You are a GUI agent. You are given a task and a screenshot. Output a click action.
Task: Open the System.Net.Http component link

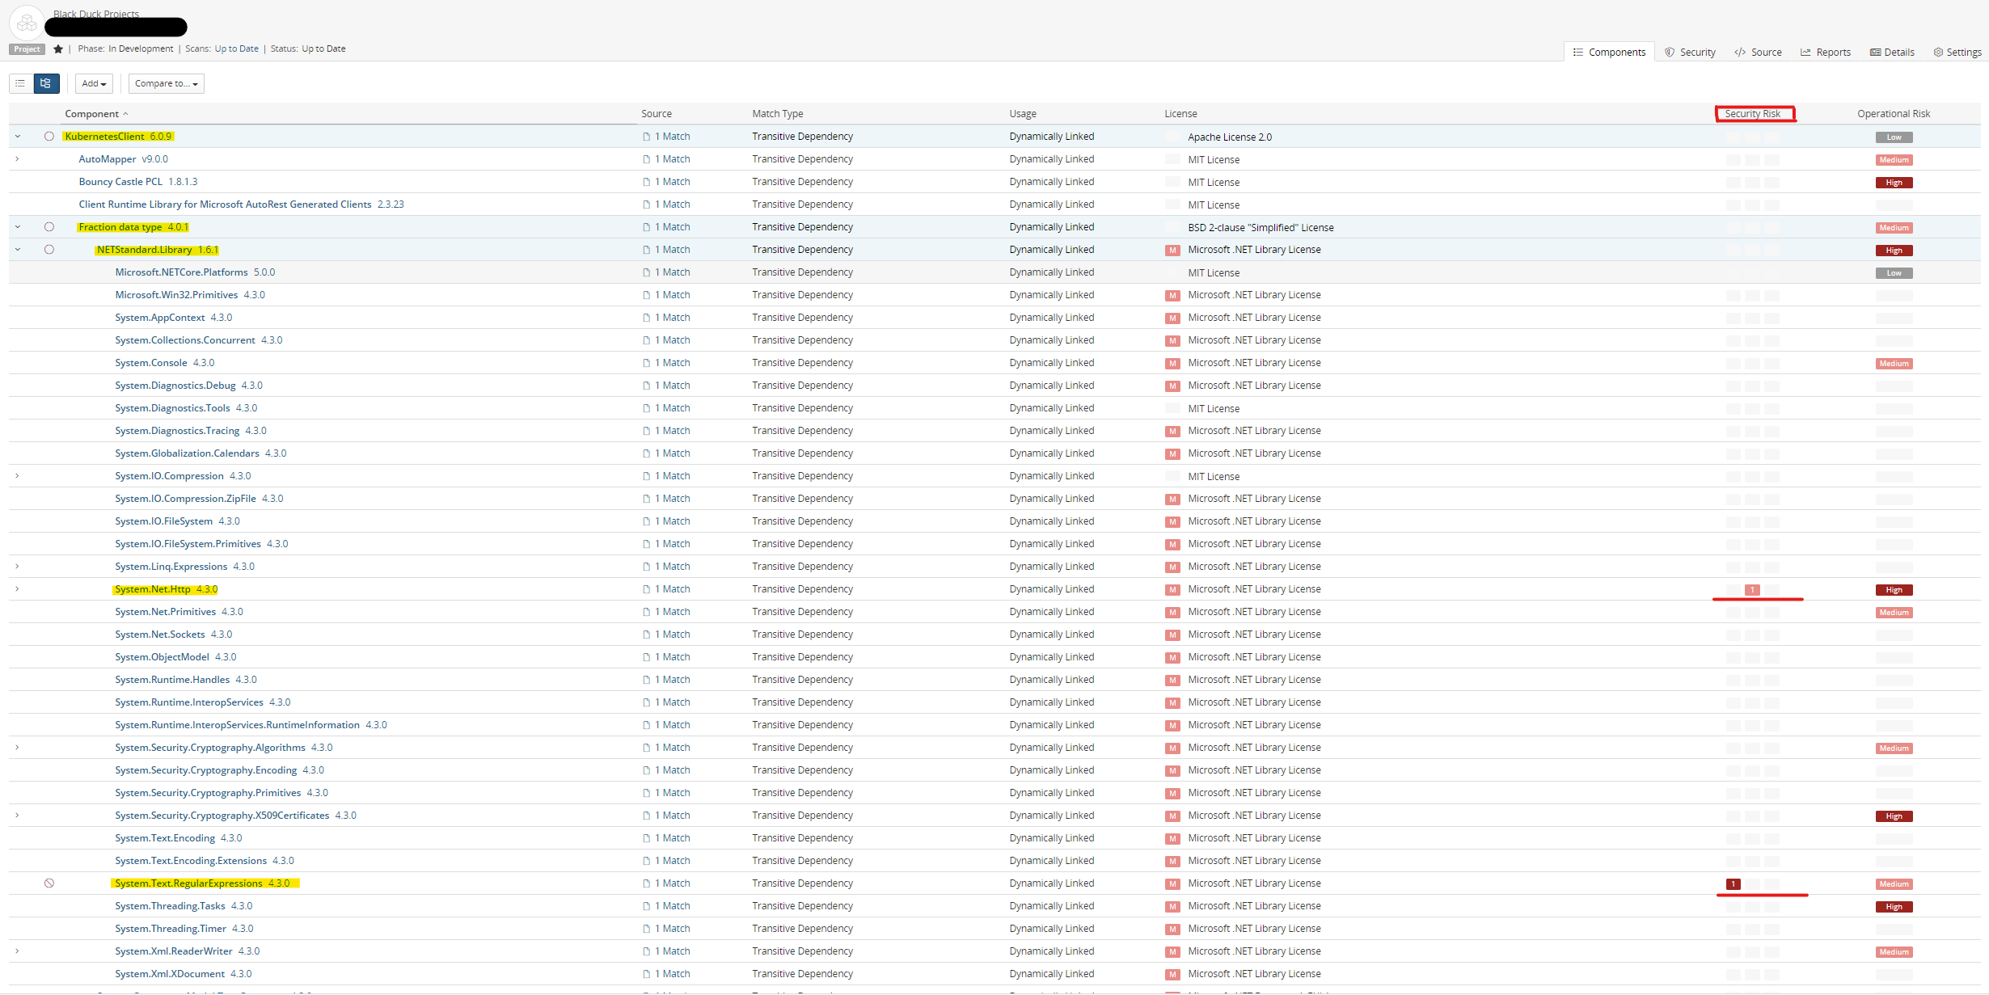(153, 589)
